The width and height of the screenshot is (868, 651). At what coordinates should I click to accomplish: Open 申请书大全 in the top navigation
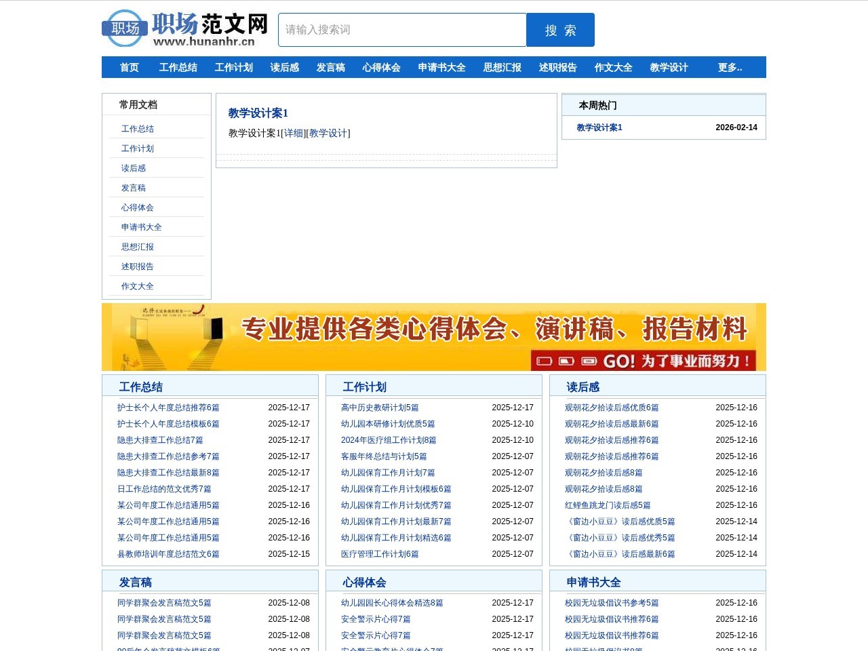point(442,67)
